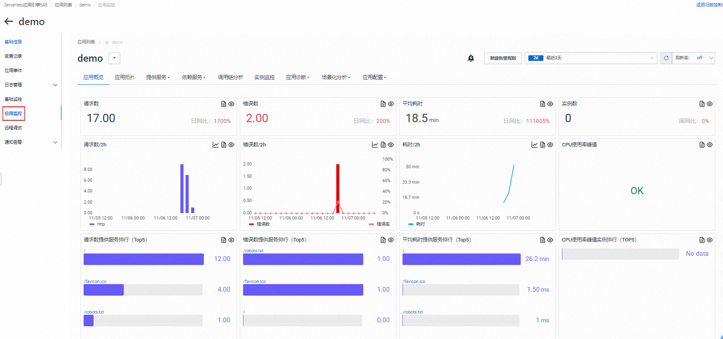Open document icon on 请求数/2h panel

click(x=224, y=145)
